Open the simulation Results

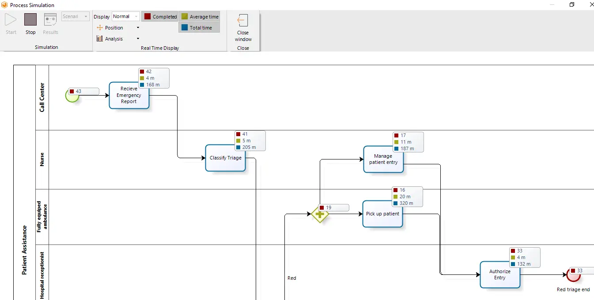point(50,24)
